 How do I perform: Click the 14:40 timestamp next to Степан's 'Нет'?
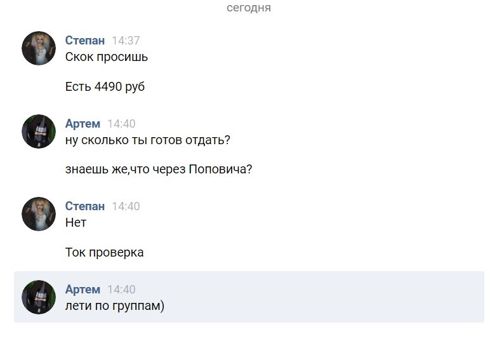[126, 206]
